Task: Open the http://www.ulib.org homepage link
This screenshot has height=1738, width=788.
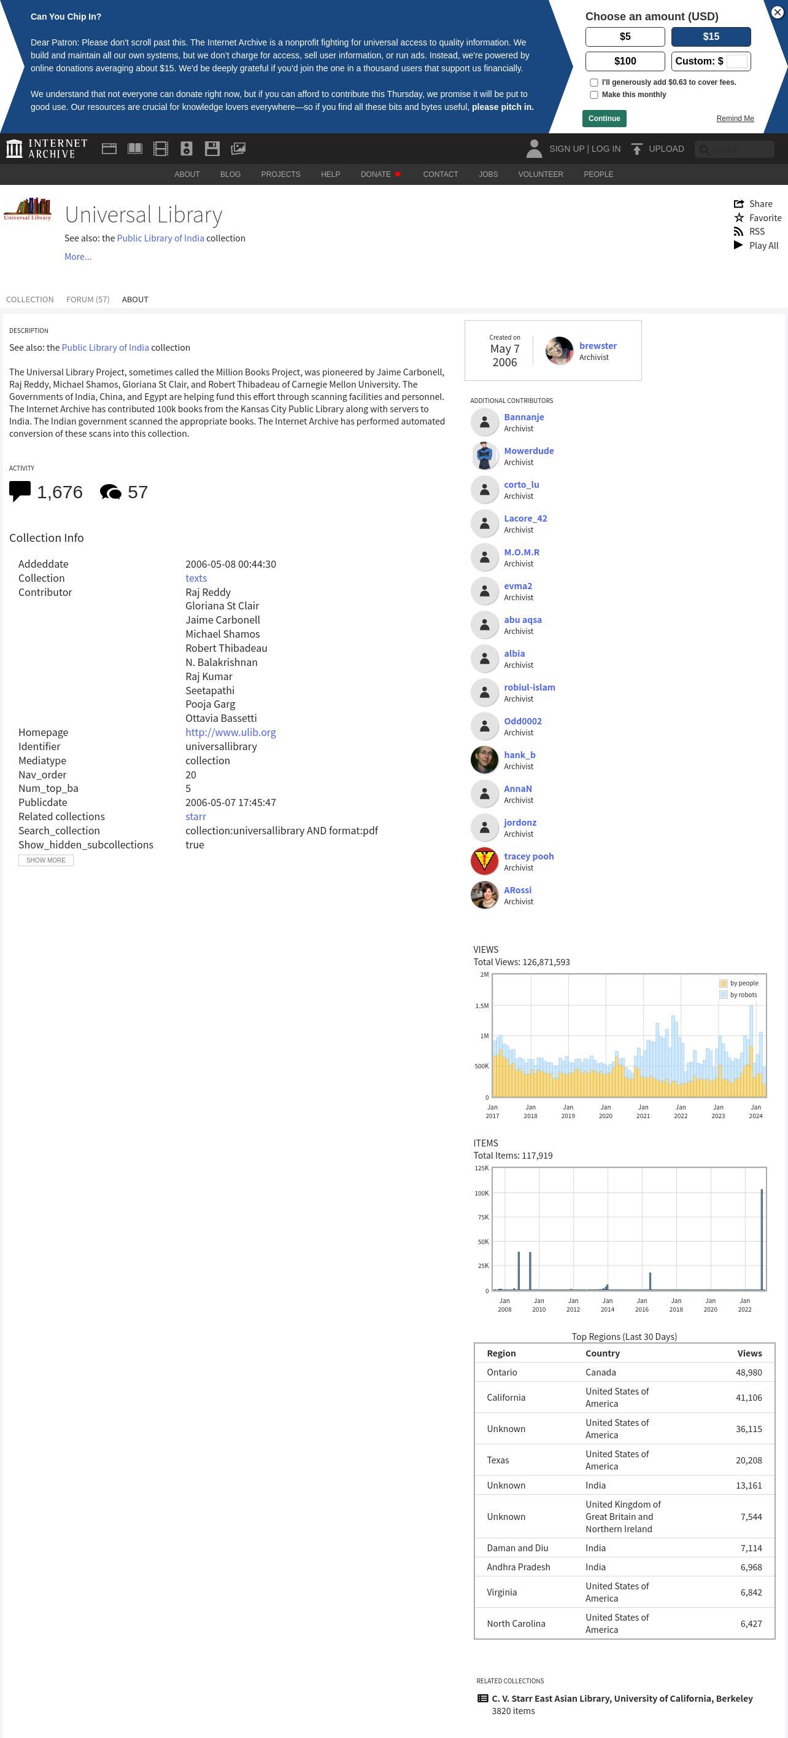Action: [231, 732]
